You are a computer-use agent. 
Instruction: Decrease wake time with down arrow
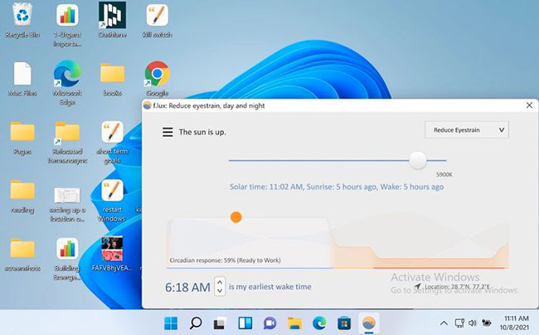tap(220, 291)
